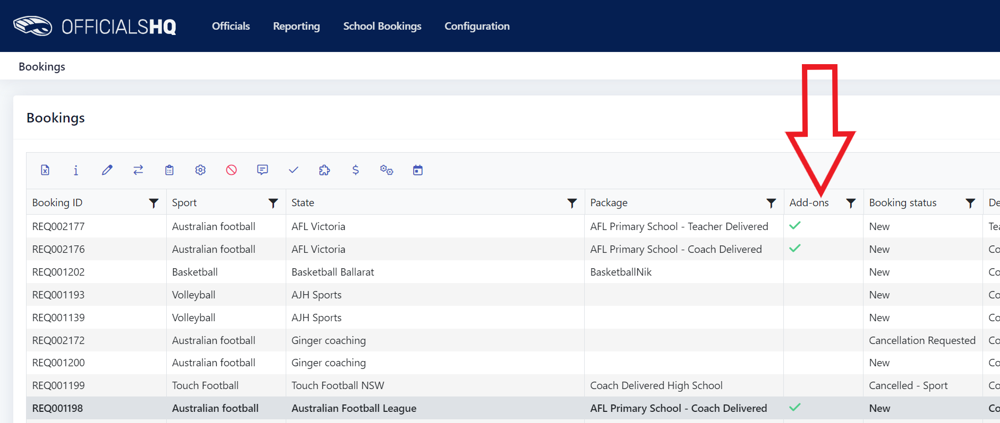
Task: Click the clipboard icon
Action: point(169,170)
